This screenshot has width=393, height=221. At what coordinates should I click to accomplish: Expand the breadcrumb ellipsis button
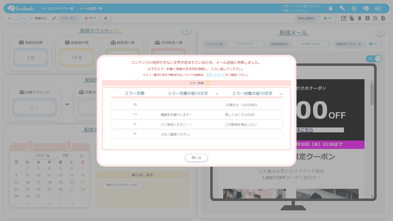pyautogui.click(x=22, y=18)
